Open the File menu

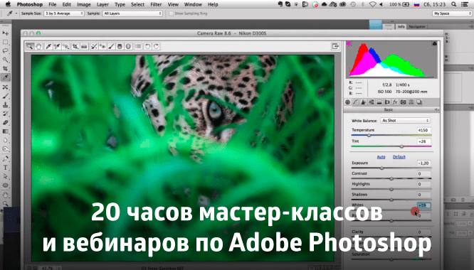point(52,4)
